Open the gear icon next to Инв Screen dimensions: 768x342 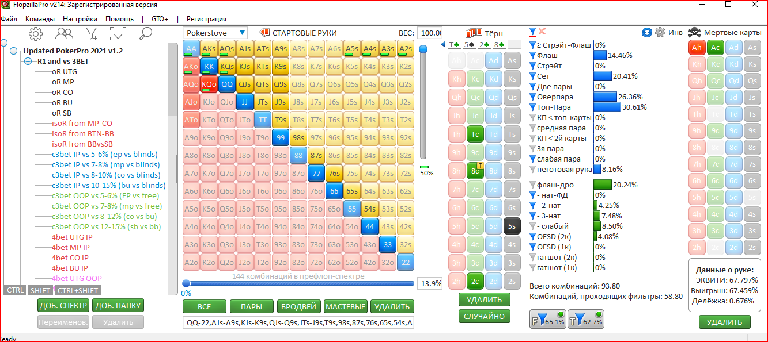(x=660, y=33)
